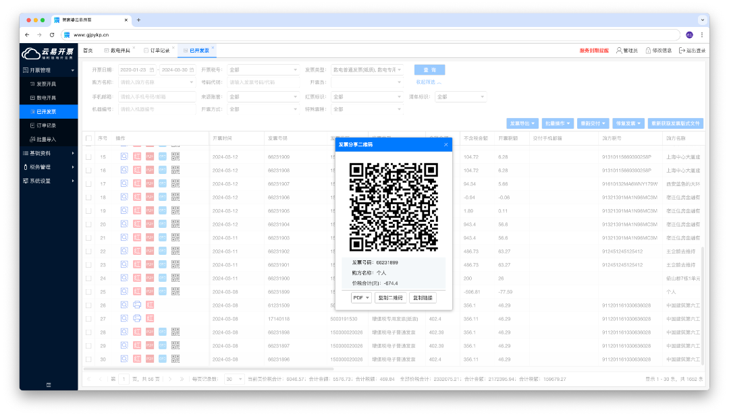Open the PDF format dropdown in the dialog
This screenshot has width=729, height=416.
tap(360, 297)
